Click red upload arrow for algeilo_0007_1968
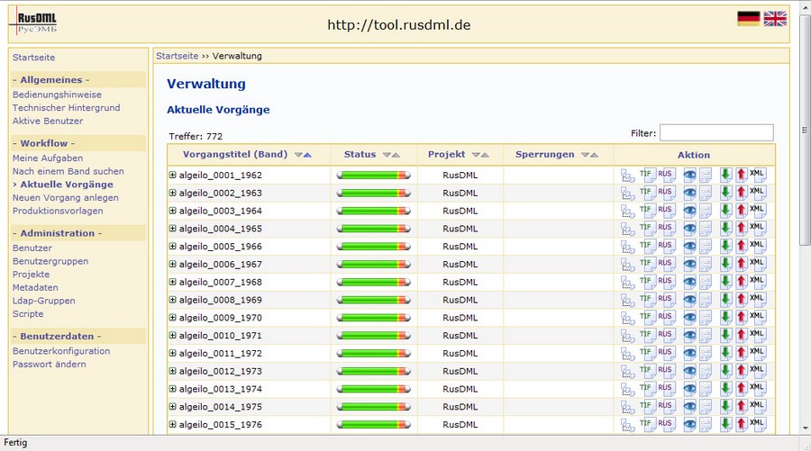The height and width of the screenshot is (451, 811). point(742,283)
